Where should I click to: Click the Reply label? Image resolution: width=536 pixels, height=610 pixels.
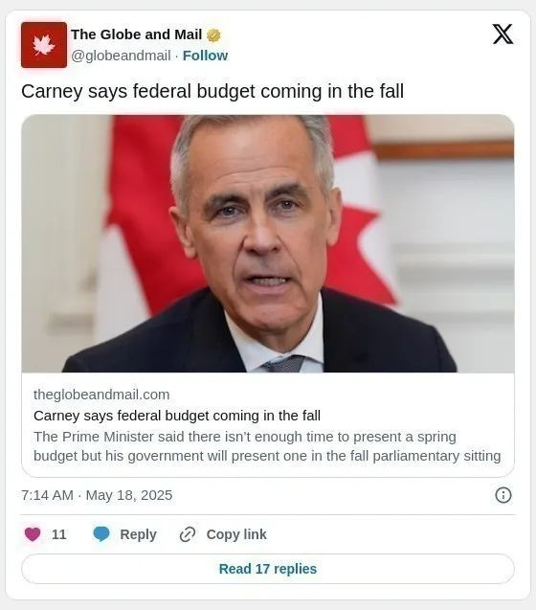click(138, 534)
